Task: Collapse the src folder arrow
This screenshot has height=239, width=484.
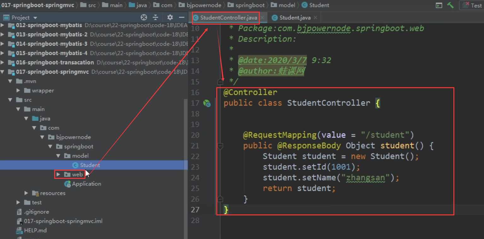Action: [x=10, y=100]
